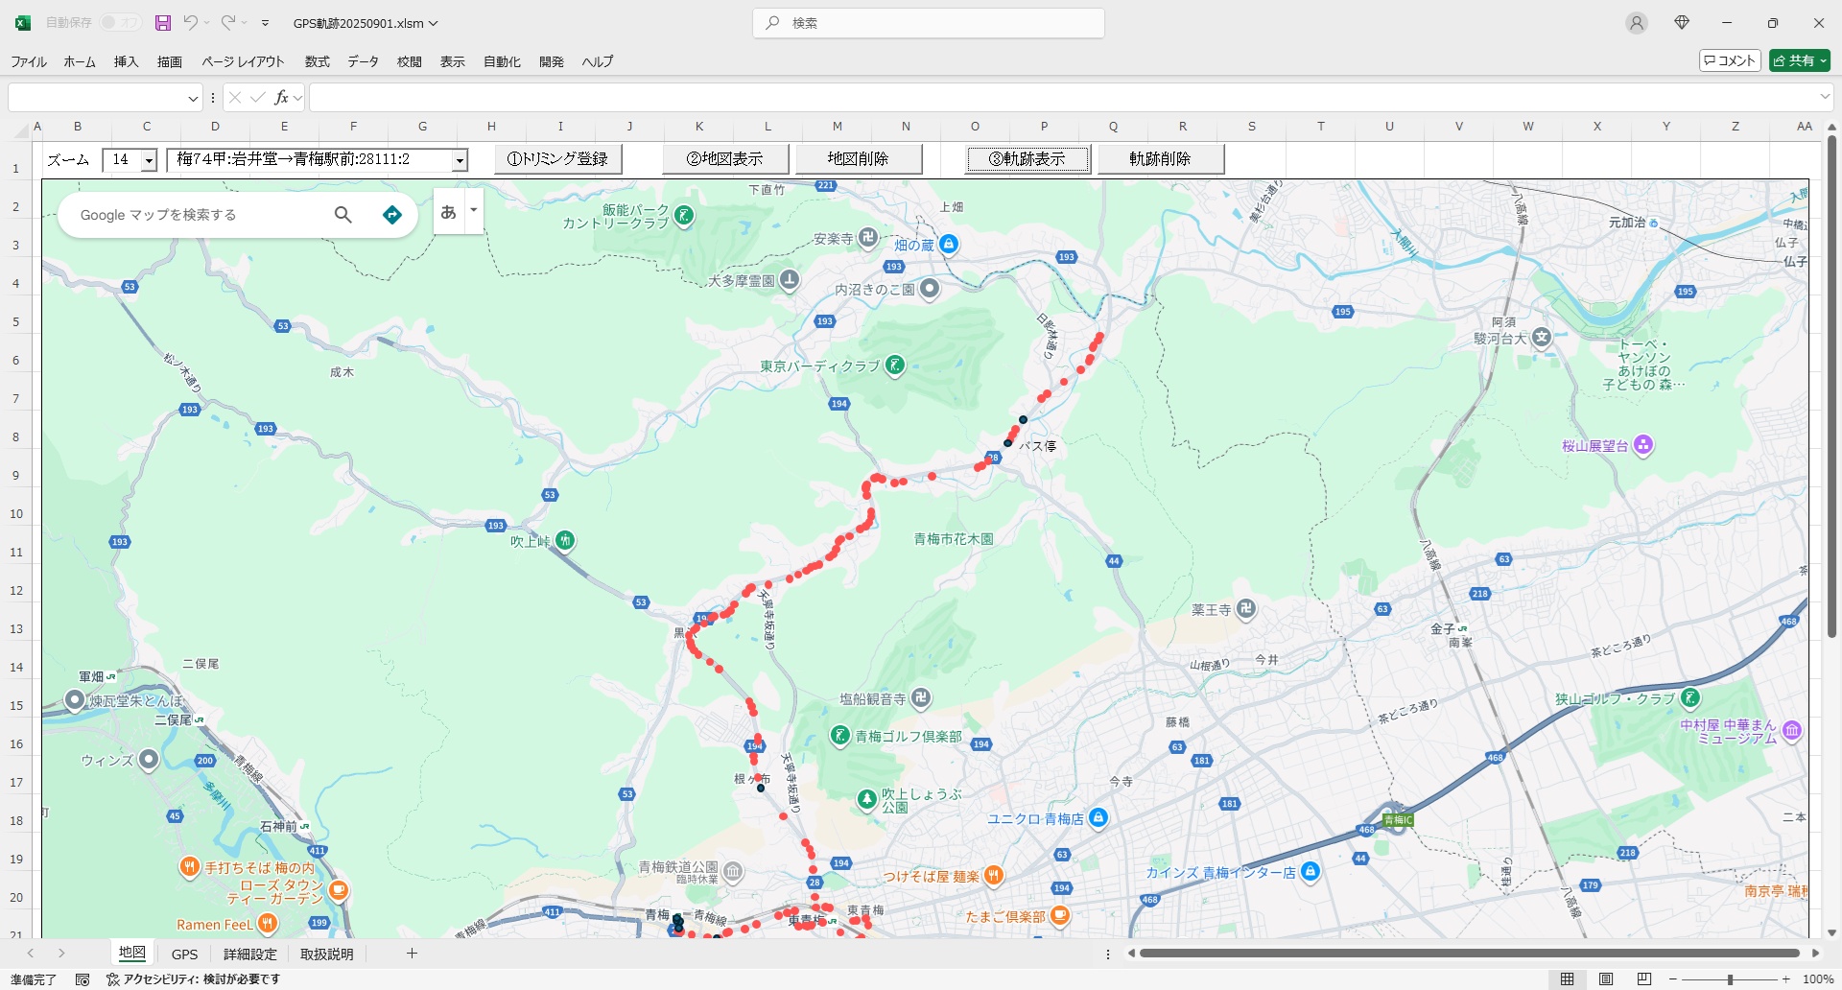The width and height of the screenshot is (1842, 990).
Task: Open the user account profile icon
Action: tap(1637, 23)
